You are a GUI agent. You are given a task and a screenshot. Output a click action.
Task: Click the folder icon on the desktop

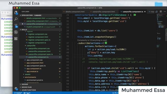tap(159, 4)
